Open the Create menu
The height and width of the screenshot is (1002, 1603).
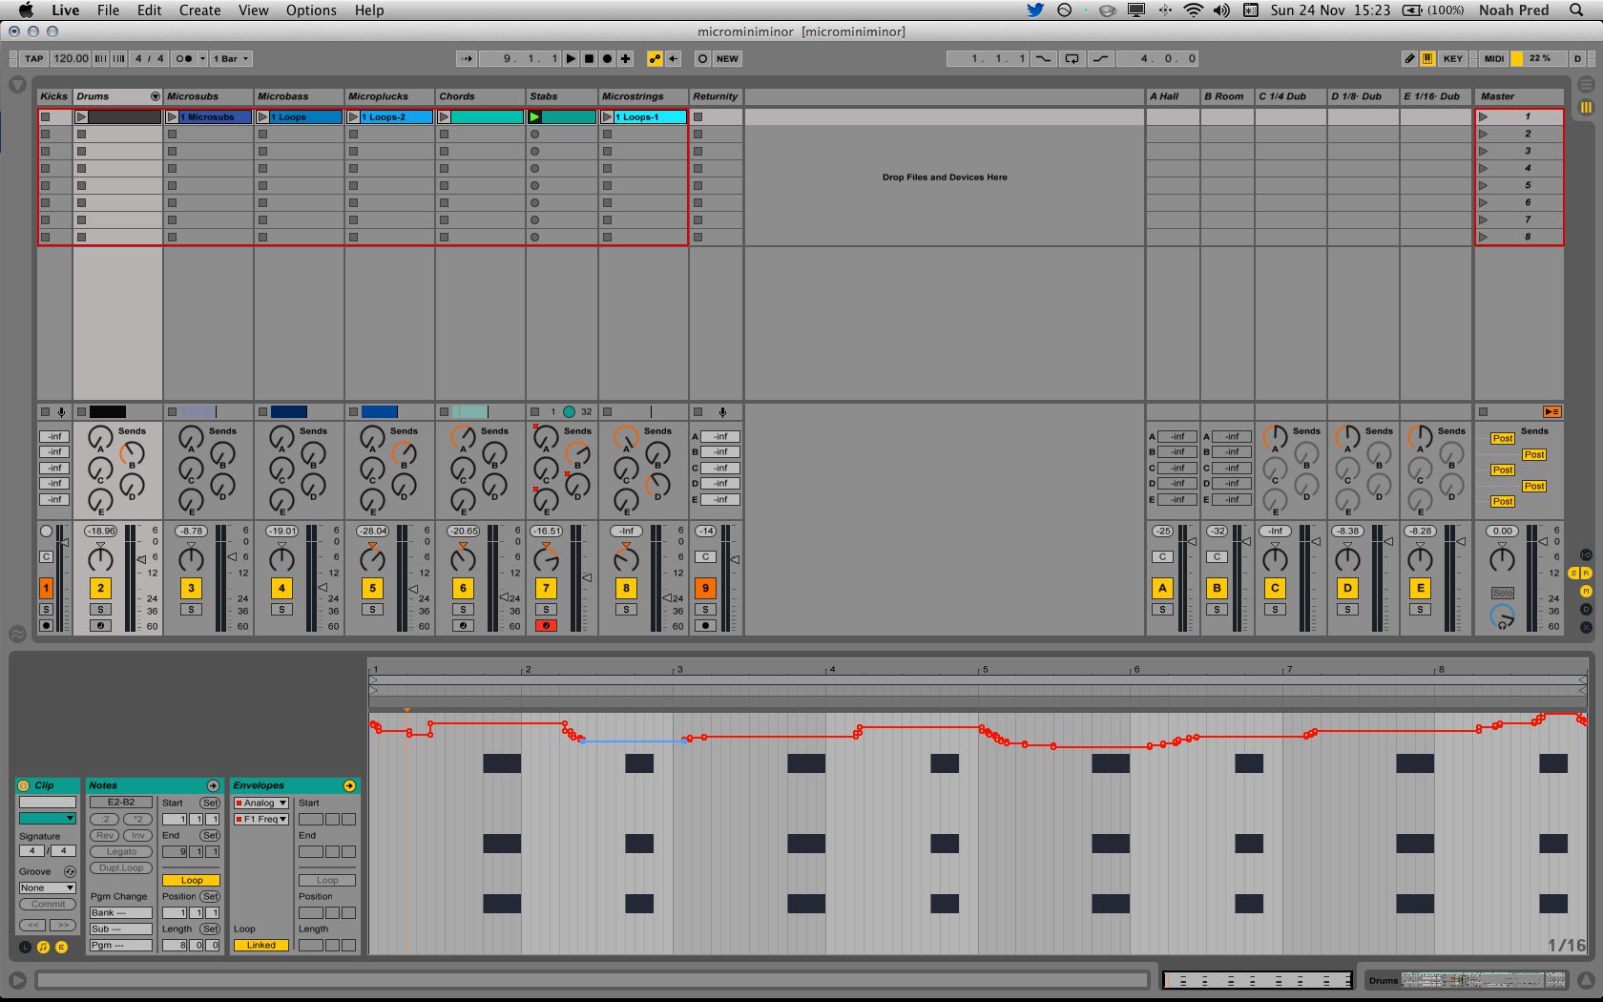199,10
